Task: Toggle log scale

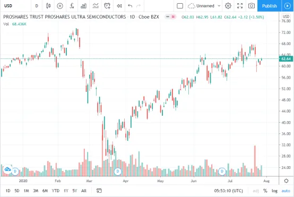Action: pos(274,191)
